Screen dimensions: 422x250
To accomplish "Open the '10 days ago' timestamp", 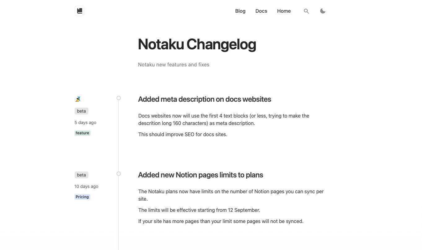I will click(x=86, y=186).
